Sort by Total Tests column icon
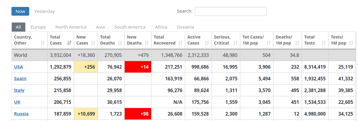This screenshot has width=358, height=121. pos(324,43)
